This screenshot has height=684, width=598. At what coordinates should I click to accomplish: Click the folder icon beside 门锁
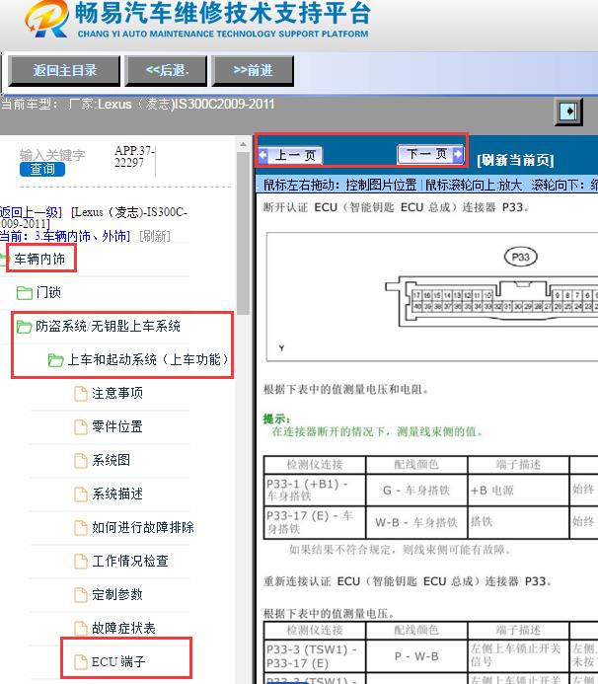25,293
